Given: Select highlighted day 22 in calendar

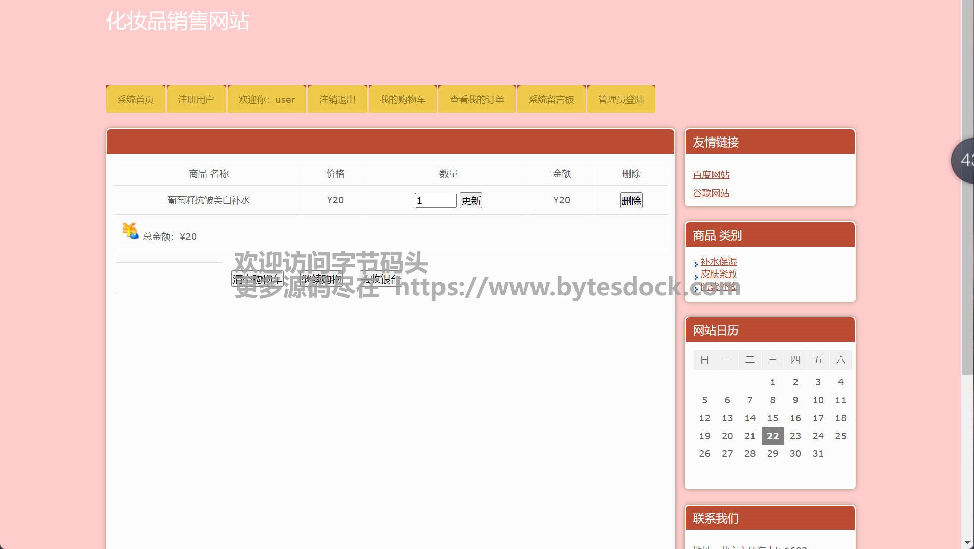Looking at the screenshot, I should [772, 436].
